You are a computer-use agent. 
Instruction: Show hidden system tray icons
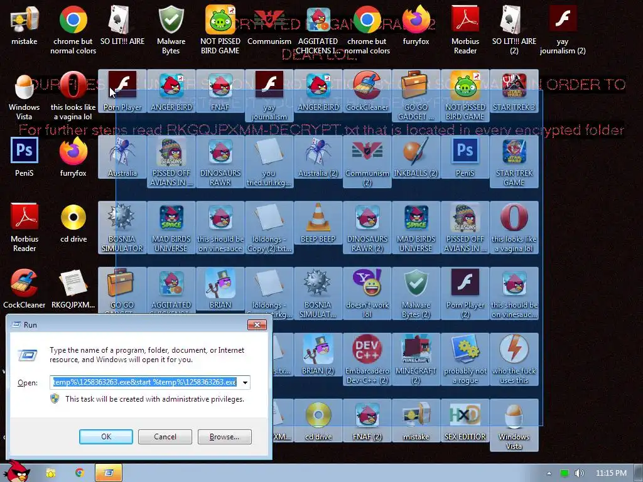coord(549,473)
